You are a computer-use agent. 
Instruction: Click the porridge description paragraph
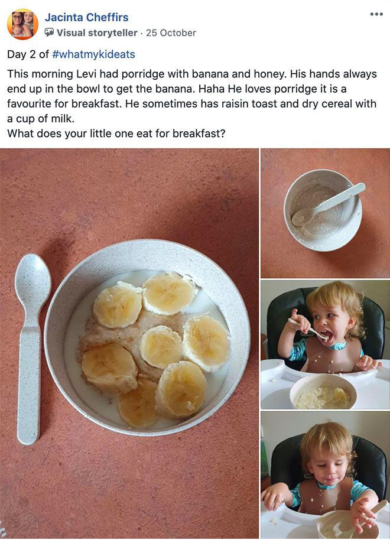[191, 96]
